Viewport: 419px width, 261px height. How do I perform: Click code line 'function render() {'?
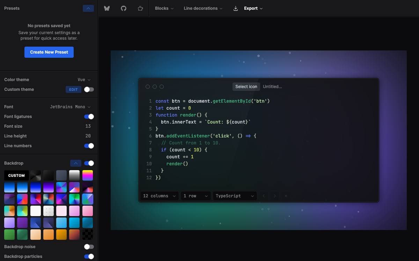point(182,115)
